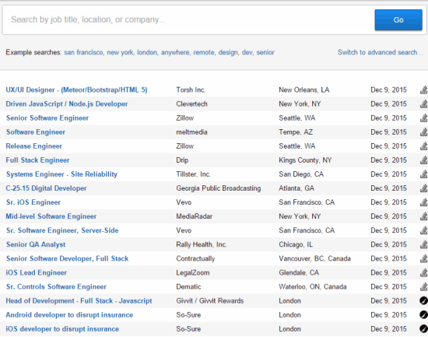Image resolution: width=428 pixels, height=337 pixels.
Task: Open the Senior Software Developer, Full Stack job
Action: coord(67,258)
